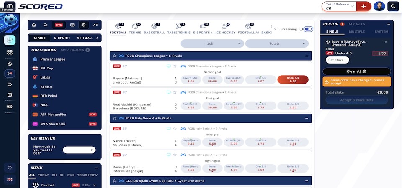Viewport: 402px width, 188px height.
Task: Filter the menu by 3H
Action: [54, 175]
